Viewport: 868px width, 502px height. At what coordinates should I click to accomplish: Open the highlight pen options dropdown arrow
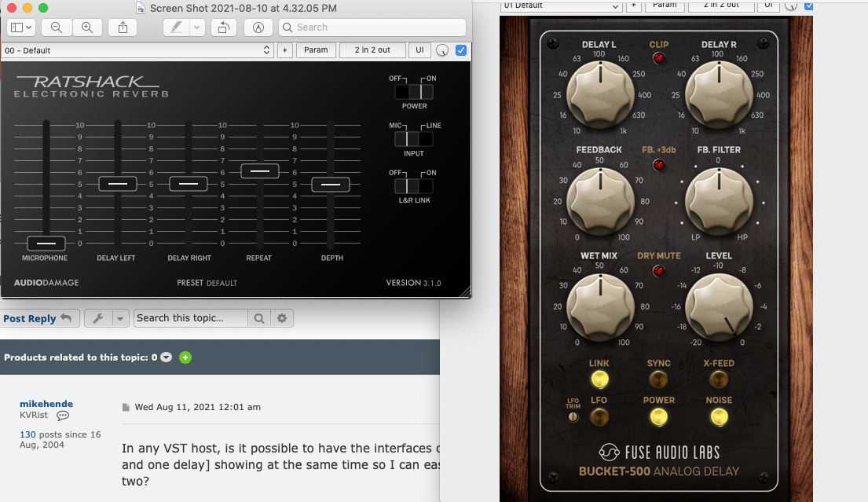pyautogui.click(x=197, y=27)
